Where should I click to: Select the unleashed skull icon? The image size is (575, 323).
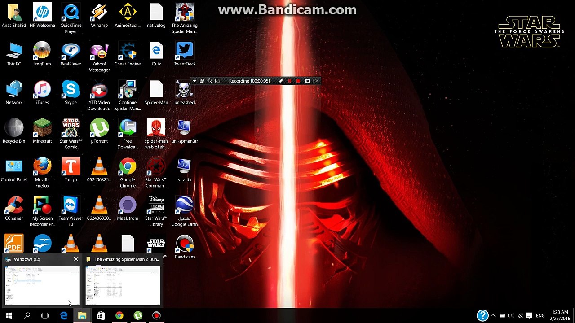tap(185, 93)
